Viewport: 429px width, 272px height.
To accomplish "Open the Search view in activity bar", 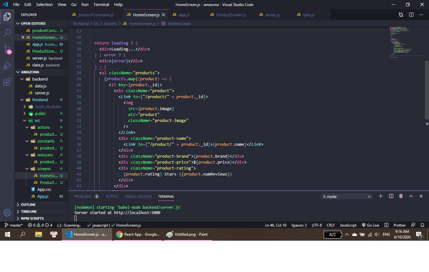I will [7, 33].
